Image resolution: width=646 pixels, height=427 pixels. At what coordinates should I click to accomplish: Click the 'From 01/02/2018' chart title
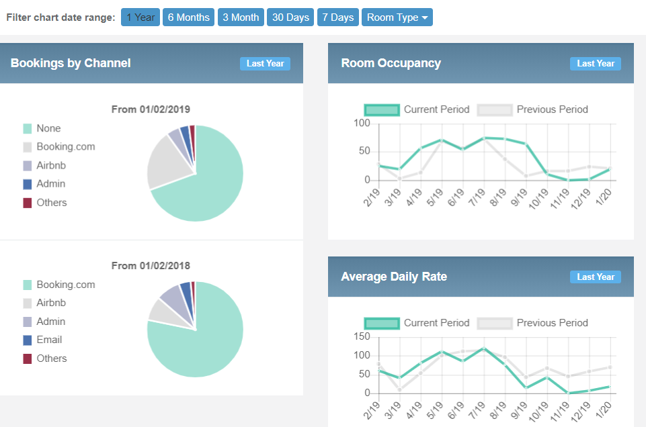click(x=151, y=266)
